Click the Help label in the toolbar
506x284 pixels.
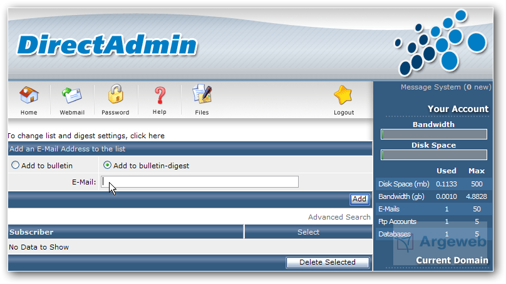pyautogui.click(x=160, y=112)
